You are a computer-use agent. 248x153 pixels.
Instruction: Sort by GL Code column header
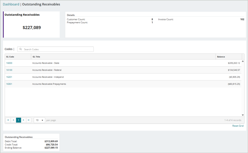pyautogui.click(x=18, y=57)
